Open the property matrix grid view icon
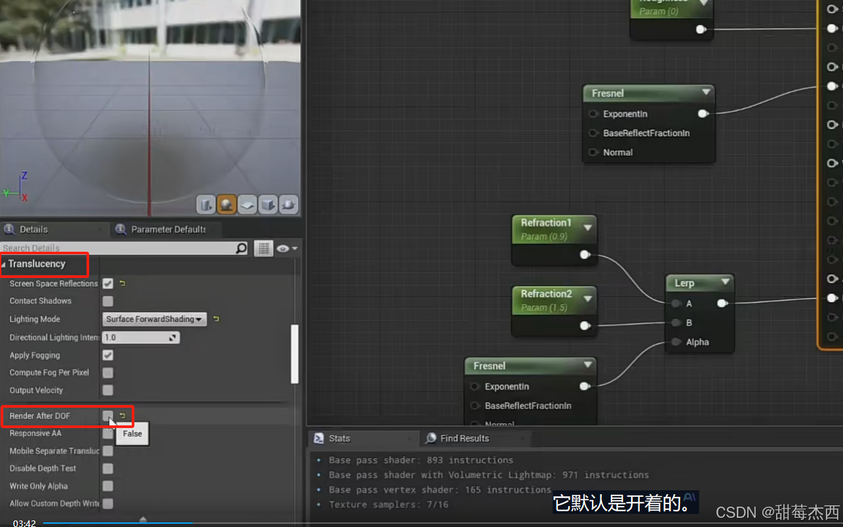The width and height of the screenshot is (843, 527). tap(264, 248)
